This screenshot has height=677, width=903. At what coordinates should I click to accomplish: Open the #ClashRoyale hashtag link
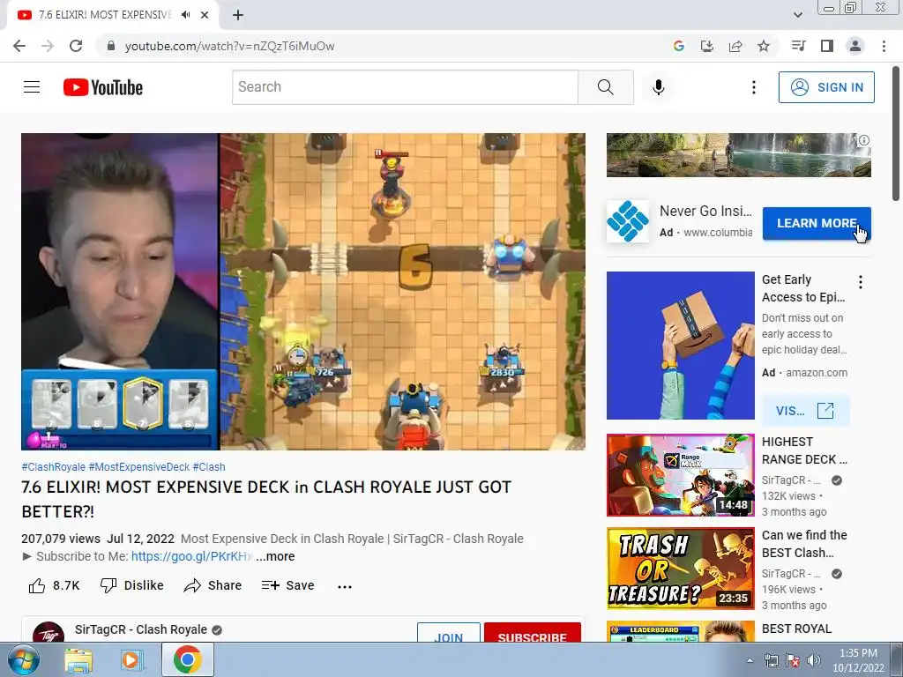pyautogui.click(x=53, y=467)
